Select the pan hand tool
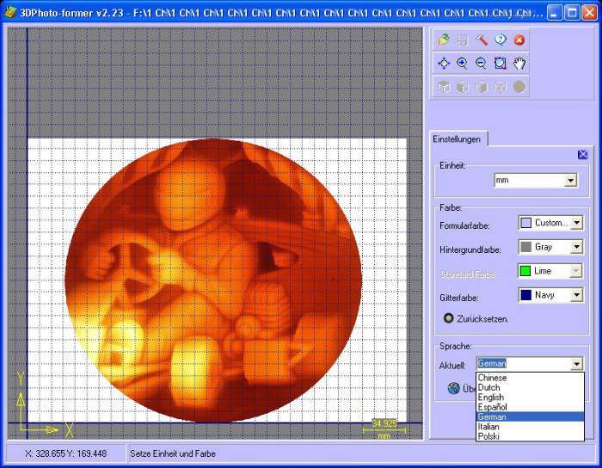The height and width of the screenshot is (468, 602). click(x=519, y=63)
